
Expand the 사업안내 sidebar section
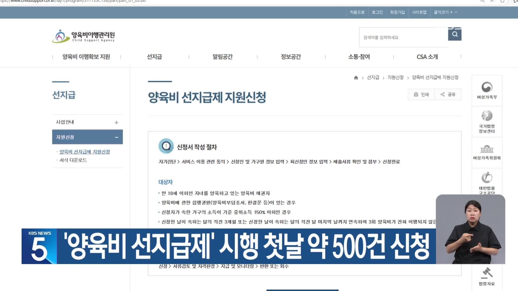tap(87, 122)
